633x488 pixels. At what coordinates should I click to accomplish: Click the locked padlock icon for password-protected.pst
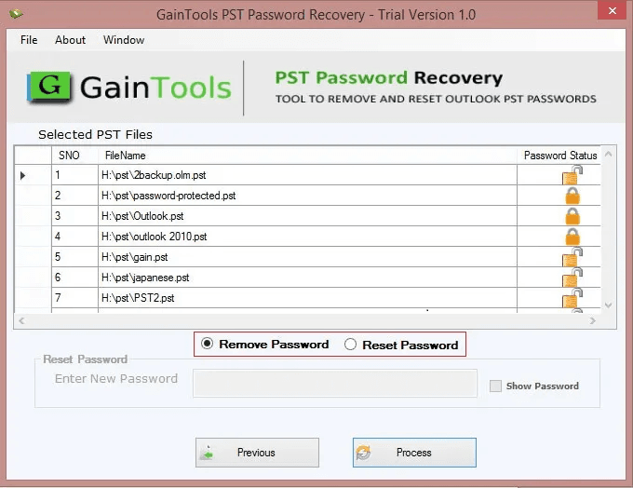572,196
